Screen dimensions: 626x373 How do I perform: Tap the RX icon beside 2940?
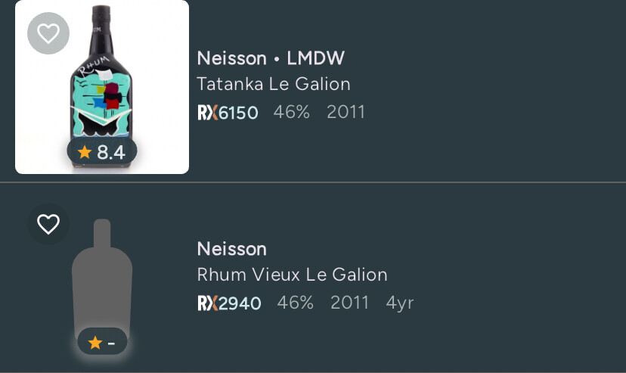coord(207,303)
